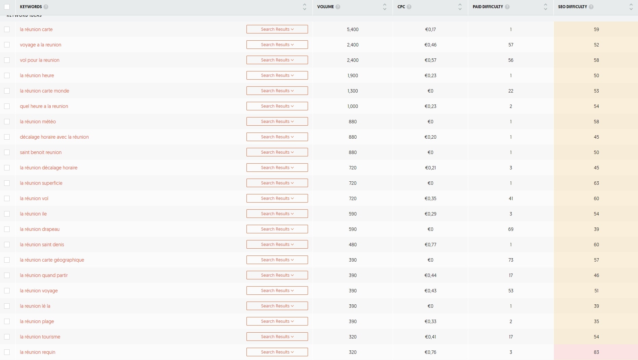Open the 'la réunion tourisme' keyword link

tap(40, 337)
